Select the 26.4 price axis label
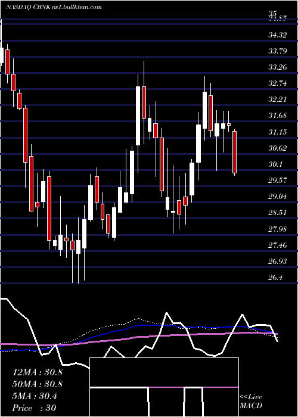This screenshot has width=298, height=417. coord(275,278)
